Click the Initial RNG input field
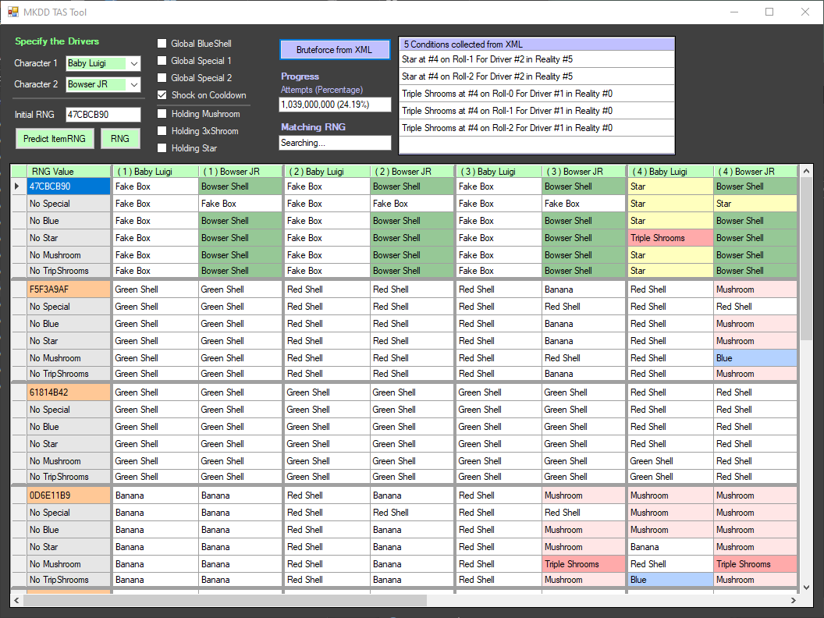824x618 pixels. pyautogui.click(x=103, y=115)
